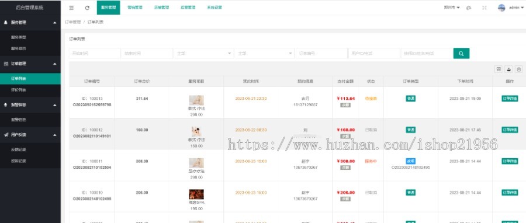Open the admin account dropdown arrow
526x223 pixels.
[x=522, y=8]
